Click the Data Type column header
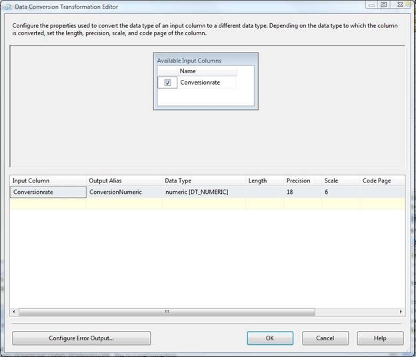This screenshot has height=357, width=416. [x=204, y=180]
